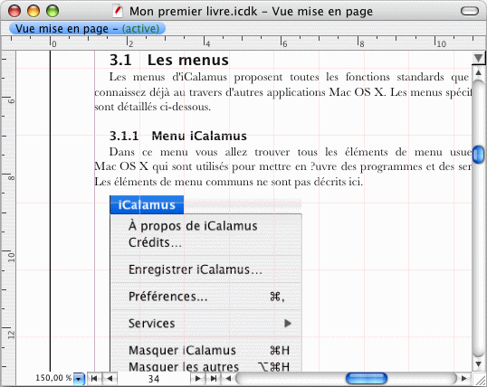Screen dimensions: 487x387
Task: Click the vertical scrollbar up arrow
Action: click(478, 72)
